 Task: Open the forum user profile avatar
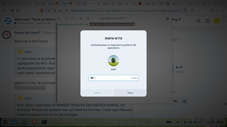coord(217,21)
